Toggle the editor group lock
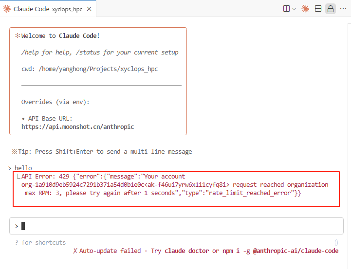This screenshot has height=269, width=351. point(331,9)
